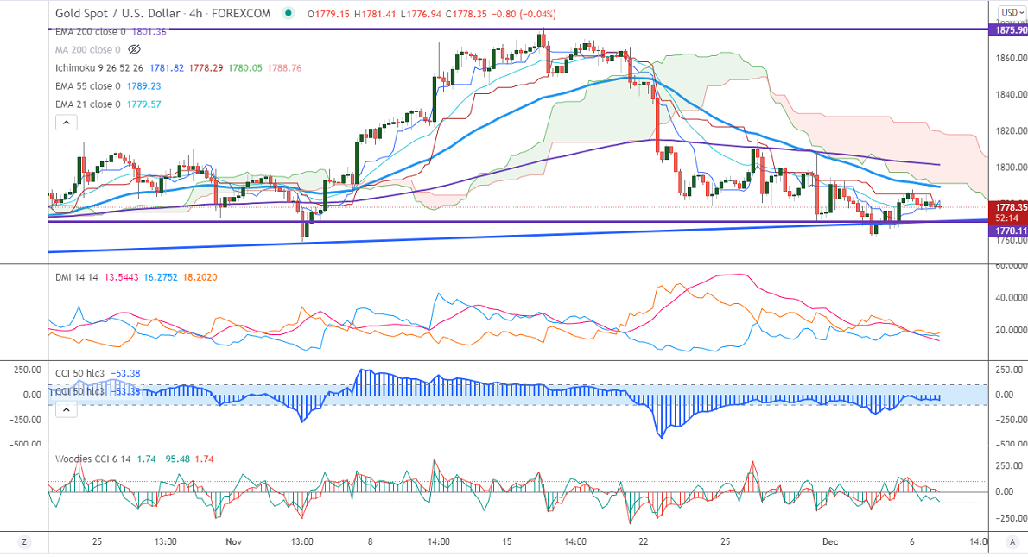This screenshot has width=1028, height=557.
Task: Click the DMI blue value 16.2752
Action: [x=161, y=277]
